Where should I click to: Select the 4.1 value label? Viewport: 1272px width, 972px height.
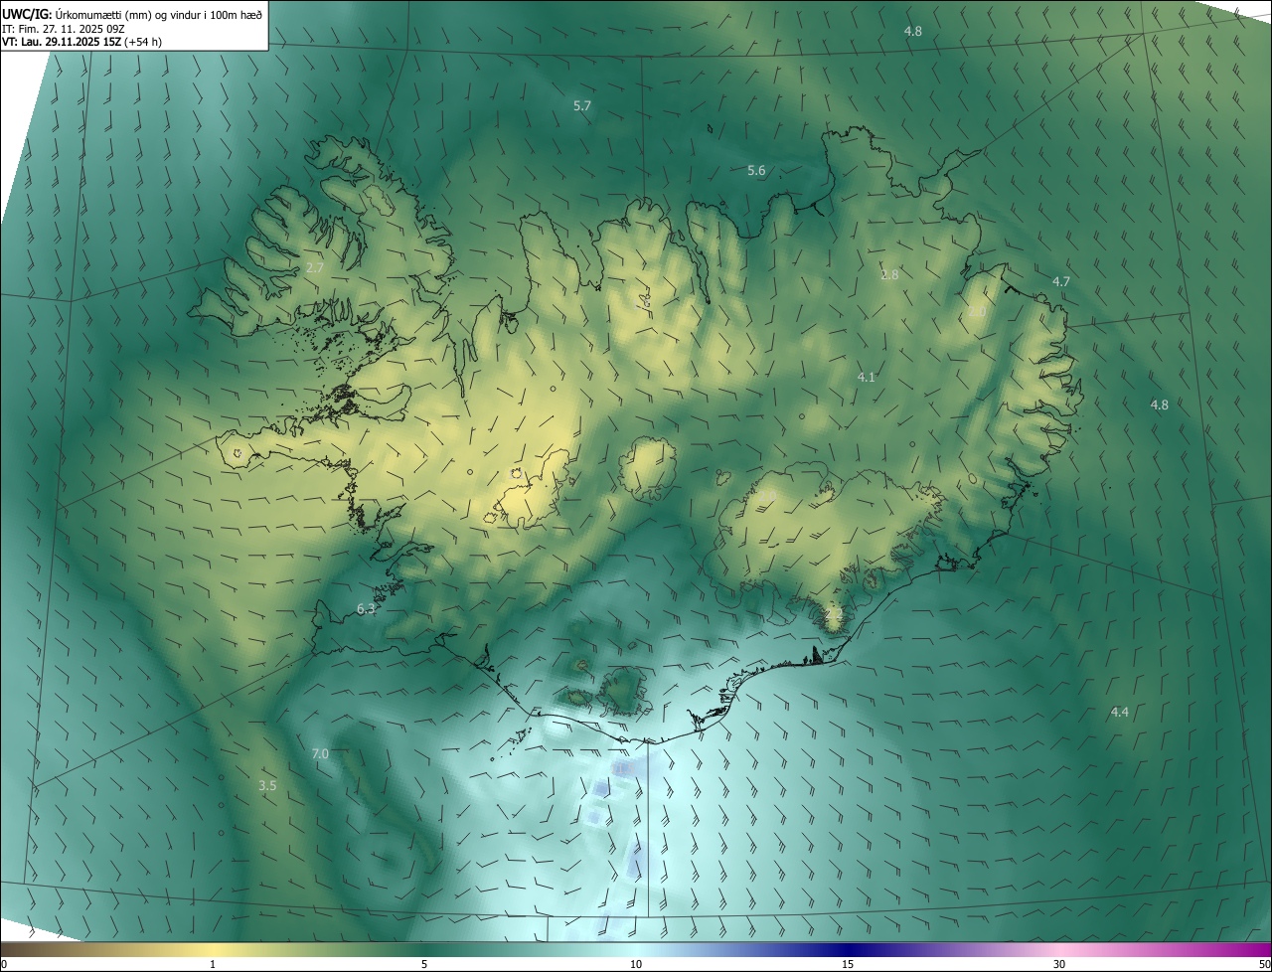point(866,378)
